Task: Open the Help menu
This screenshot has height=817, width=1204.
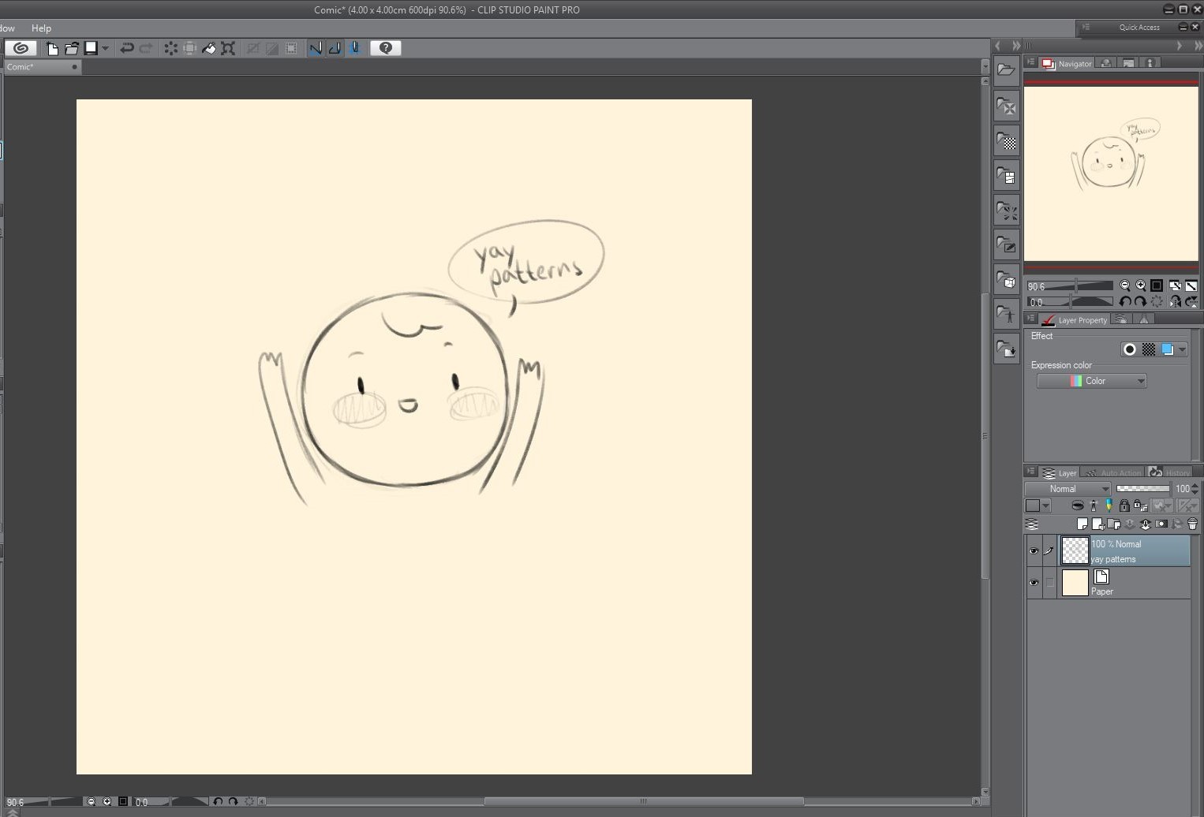Action: tap(41, 28)
